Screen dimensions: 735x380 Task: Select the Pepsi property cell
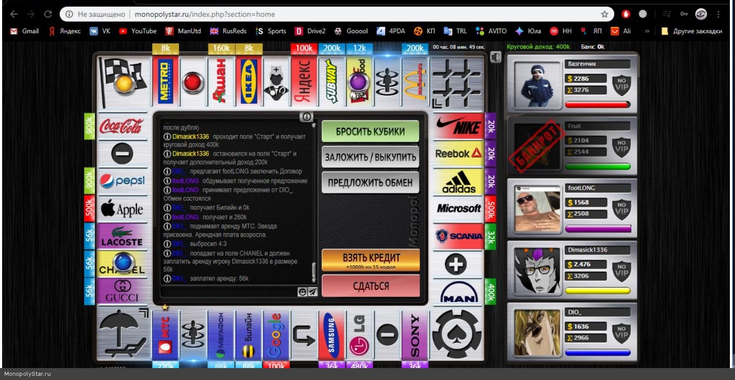(x=123, y=181)
